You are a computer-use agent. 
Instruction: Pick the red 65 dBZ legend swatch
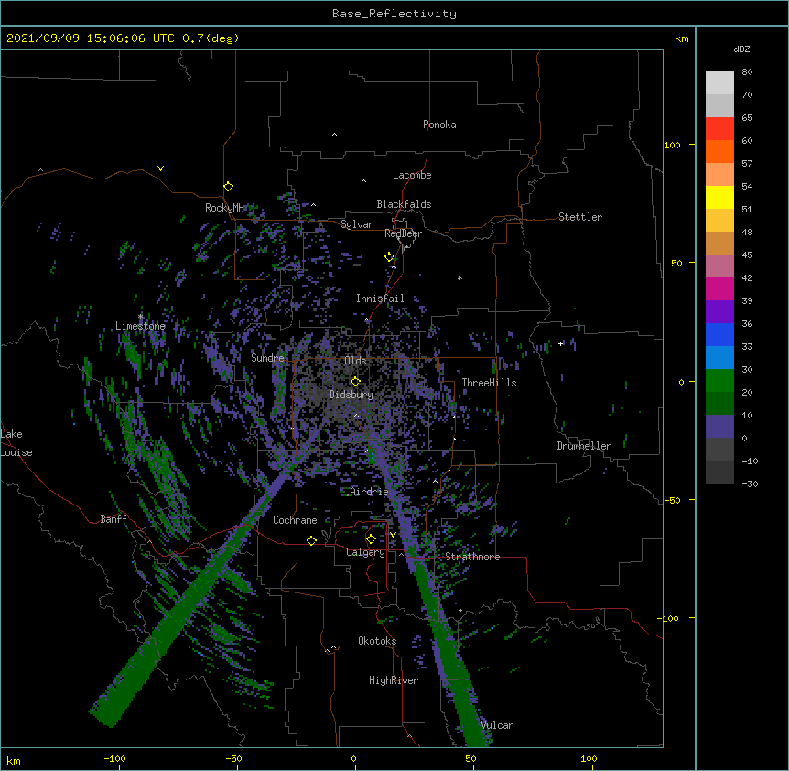719,129
